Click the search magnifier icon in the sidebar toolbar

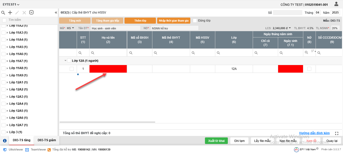3,13
